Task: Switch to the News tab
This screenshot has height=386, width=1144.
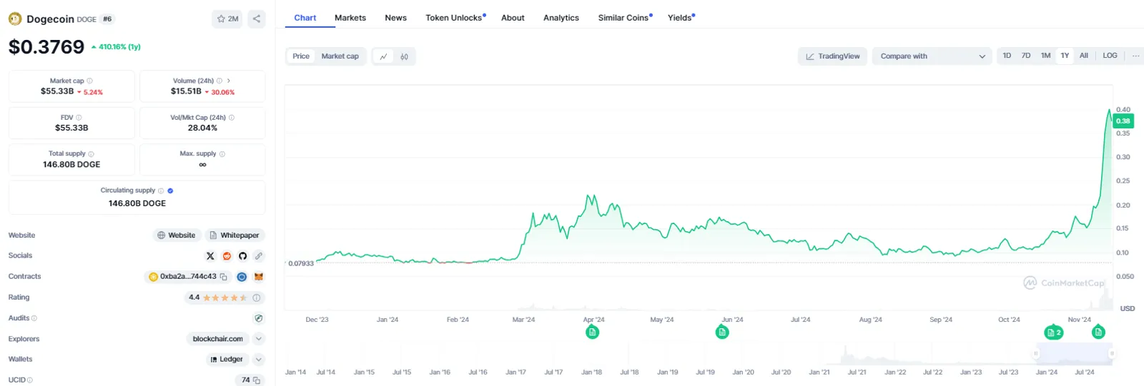Action: [x=395, y=18]
